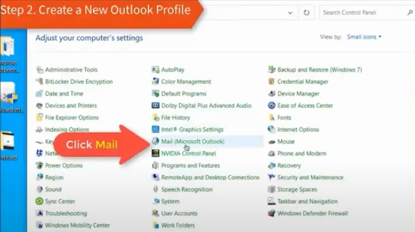
Task: Open the System icon
Action: pyautogui.click(x=155, y=201)
